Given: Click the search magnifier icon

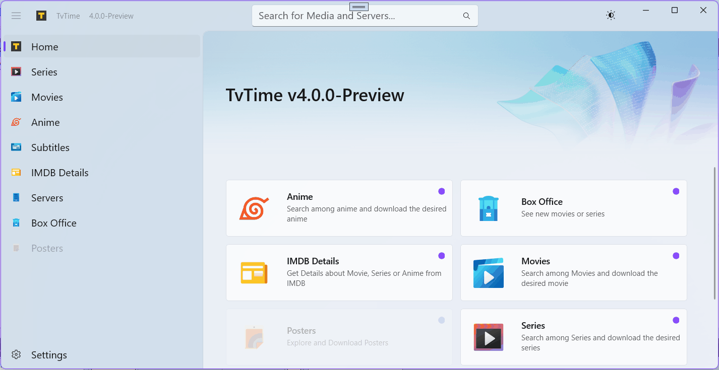Looking at the screenshot, I should tap(466, 16).
